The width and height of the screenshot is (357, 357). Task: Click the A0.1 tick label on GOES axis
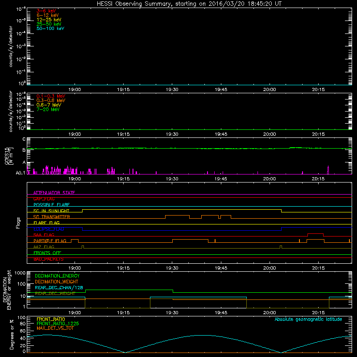(21, 173)
